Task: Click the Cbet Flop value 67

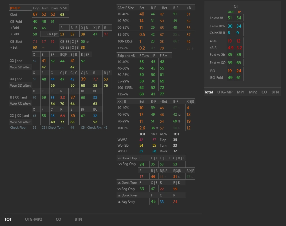Action: (x=35, y=14)
